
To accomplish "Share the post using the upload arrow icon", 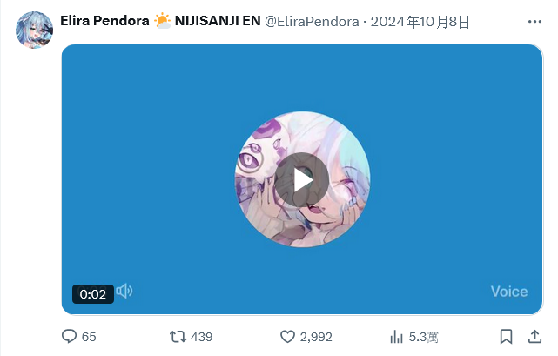I will (x=534, y=337).
